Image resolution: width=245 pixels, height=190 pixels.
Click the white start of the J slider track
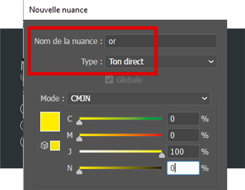pyautogui.click(x=83, y=151)
